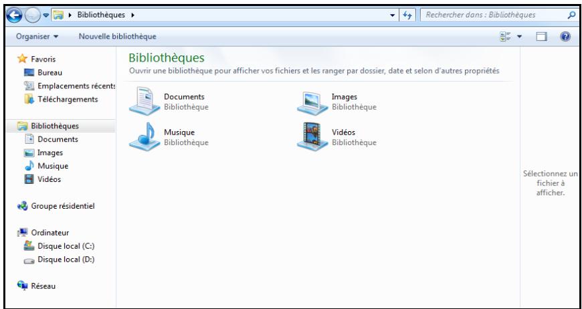
Task: Click the Forward navigation arrow
Action: [32, 15]
